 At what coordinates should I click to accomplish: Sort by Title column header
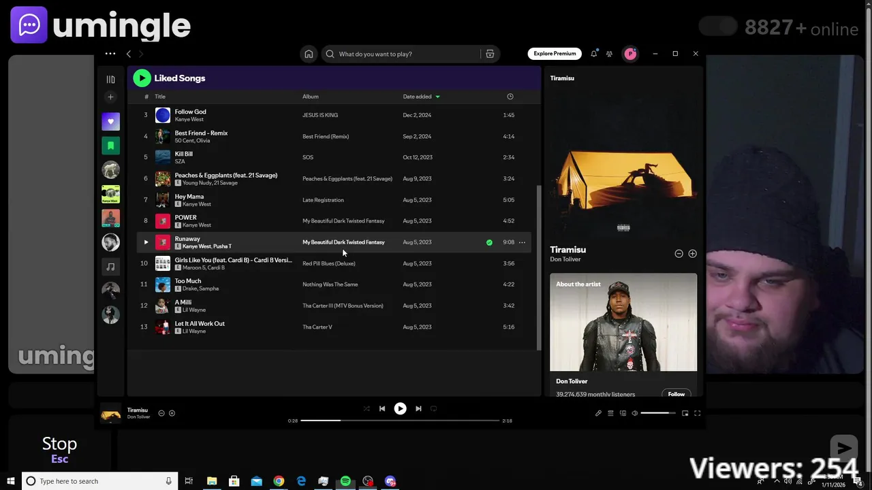pos(160,97)
